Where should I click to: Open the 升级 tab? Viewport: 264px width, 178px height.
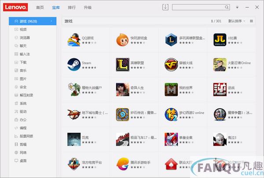(88, 7)
